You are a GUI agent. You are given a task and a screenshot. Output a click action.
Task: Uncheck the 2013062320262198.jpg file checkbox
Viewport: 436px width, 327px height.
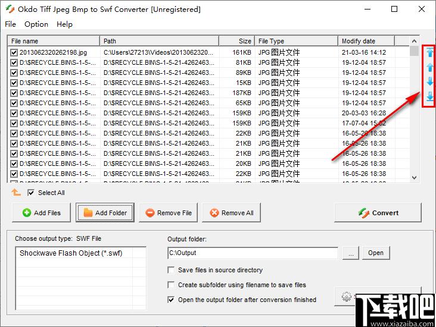coord(14,52)
